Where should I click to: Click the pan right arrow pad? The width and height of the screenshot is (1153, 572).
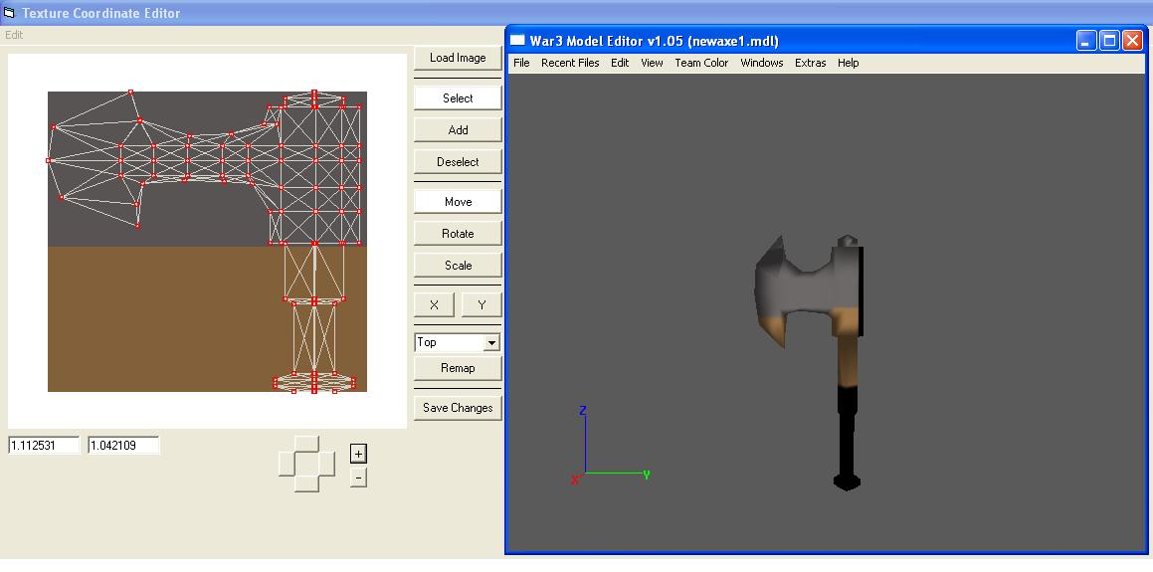[x=327, y=464]
